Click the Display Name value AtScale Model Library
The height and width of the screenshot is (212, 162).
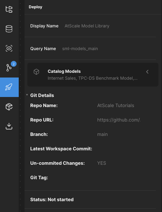pos(87,26)
